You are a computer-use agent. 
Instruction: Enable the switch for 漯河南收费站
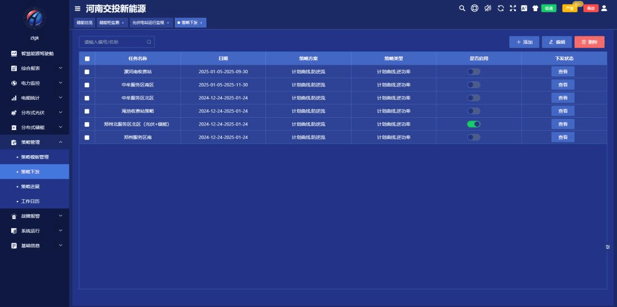coord(473,71)
